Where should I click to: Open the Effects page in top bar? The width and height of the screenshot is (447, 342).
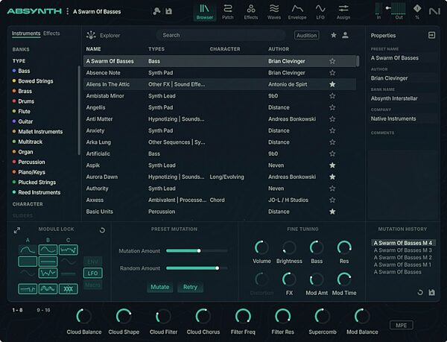[251, 12]
